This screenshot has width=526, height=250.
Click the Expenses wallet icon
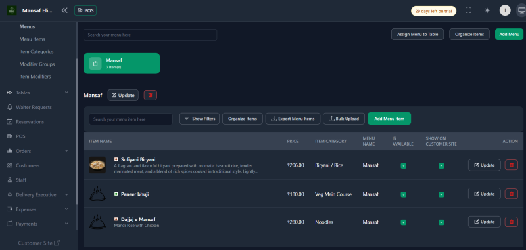click(10, 209)
